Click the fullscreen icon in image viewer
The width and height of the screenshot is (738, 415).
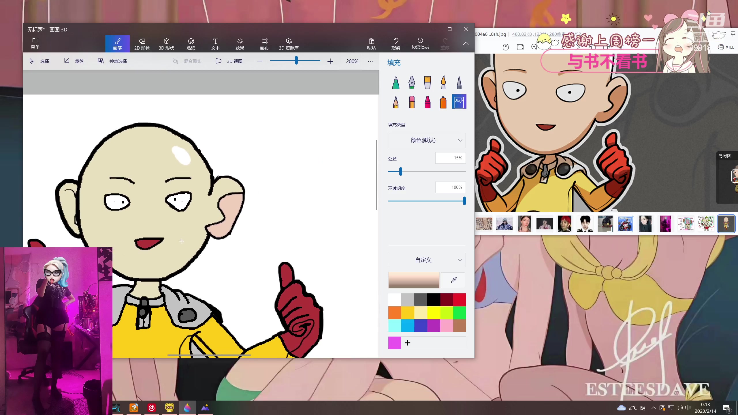click(520, 47)
